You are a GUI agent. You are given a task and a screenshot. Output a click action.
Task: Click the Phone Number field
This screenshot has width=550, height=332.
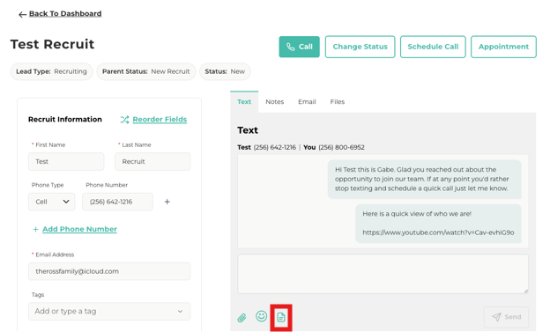117,202
